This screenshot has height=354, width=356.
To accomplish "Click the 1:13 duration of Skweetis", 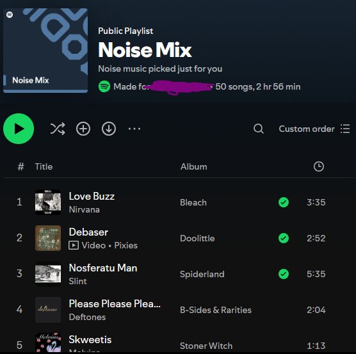I will click(x=316, y=346).
